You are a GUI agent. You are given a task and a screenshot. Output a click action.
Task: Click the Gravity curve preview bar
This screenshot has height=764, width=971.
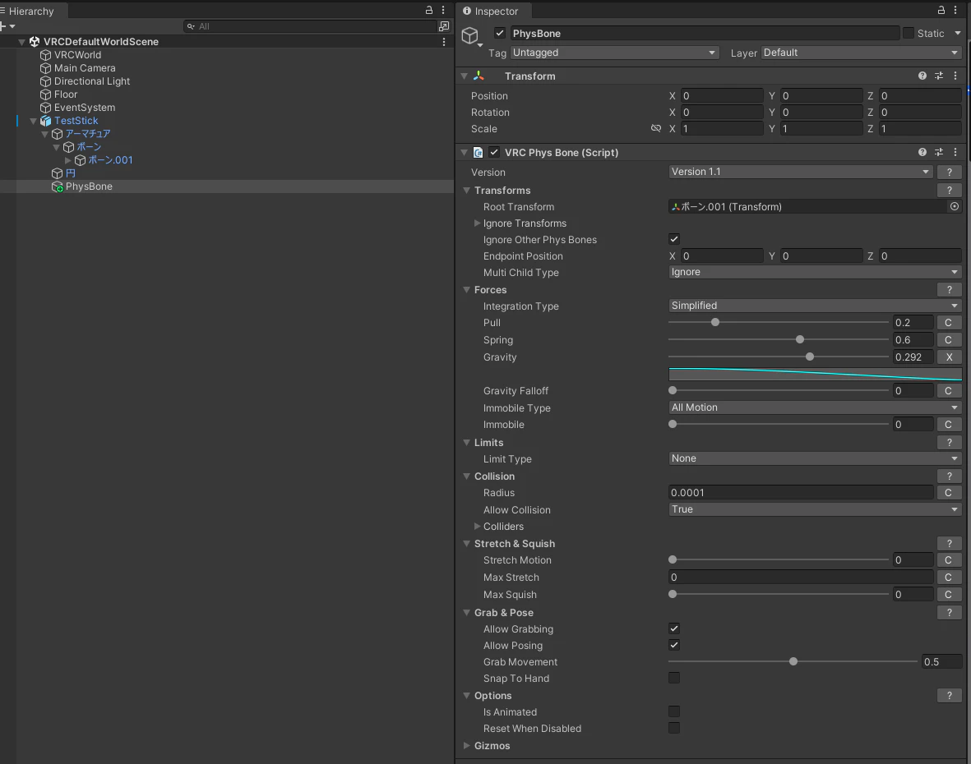coord(815,374)
